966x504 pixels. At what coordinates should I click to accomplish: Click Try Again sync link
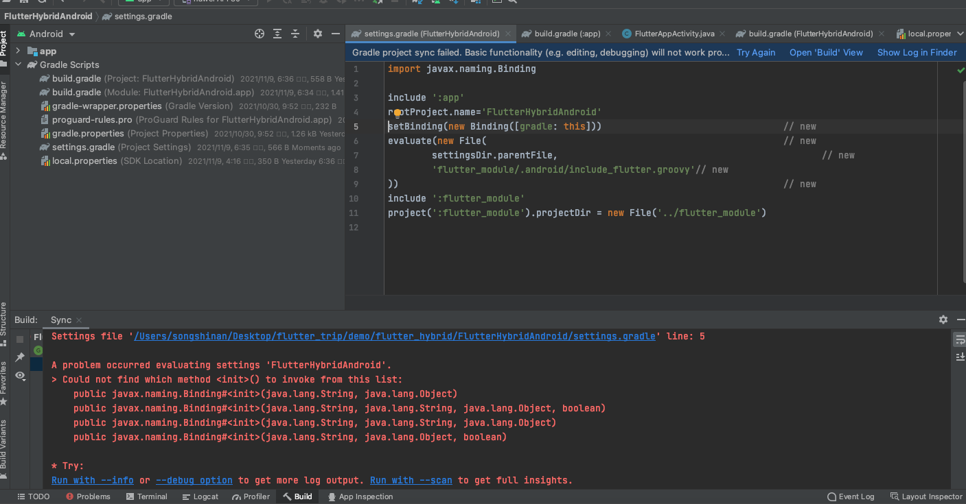[756, 53]
